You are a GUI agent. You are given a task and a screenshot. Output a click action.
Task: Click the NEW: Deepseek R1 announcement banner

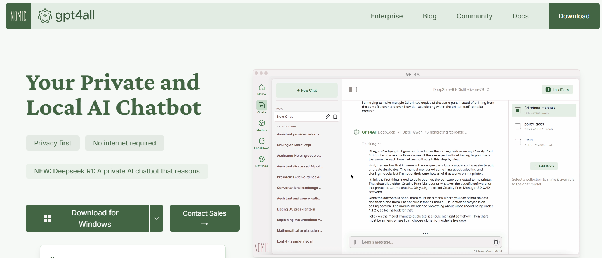117,171
